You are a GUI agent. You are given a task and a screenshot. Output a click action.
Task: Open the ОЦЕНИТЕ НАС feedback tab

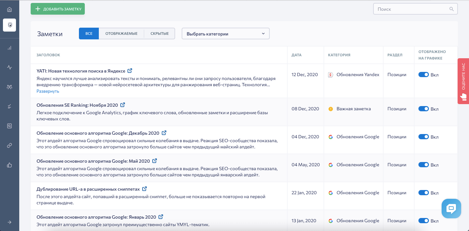(463, 81)
